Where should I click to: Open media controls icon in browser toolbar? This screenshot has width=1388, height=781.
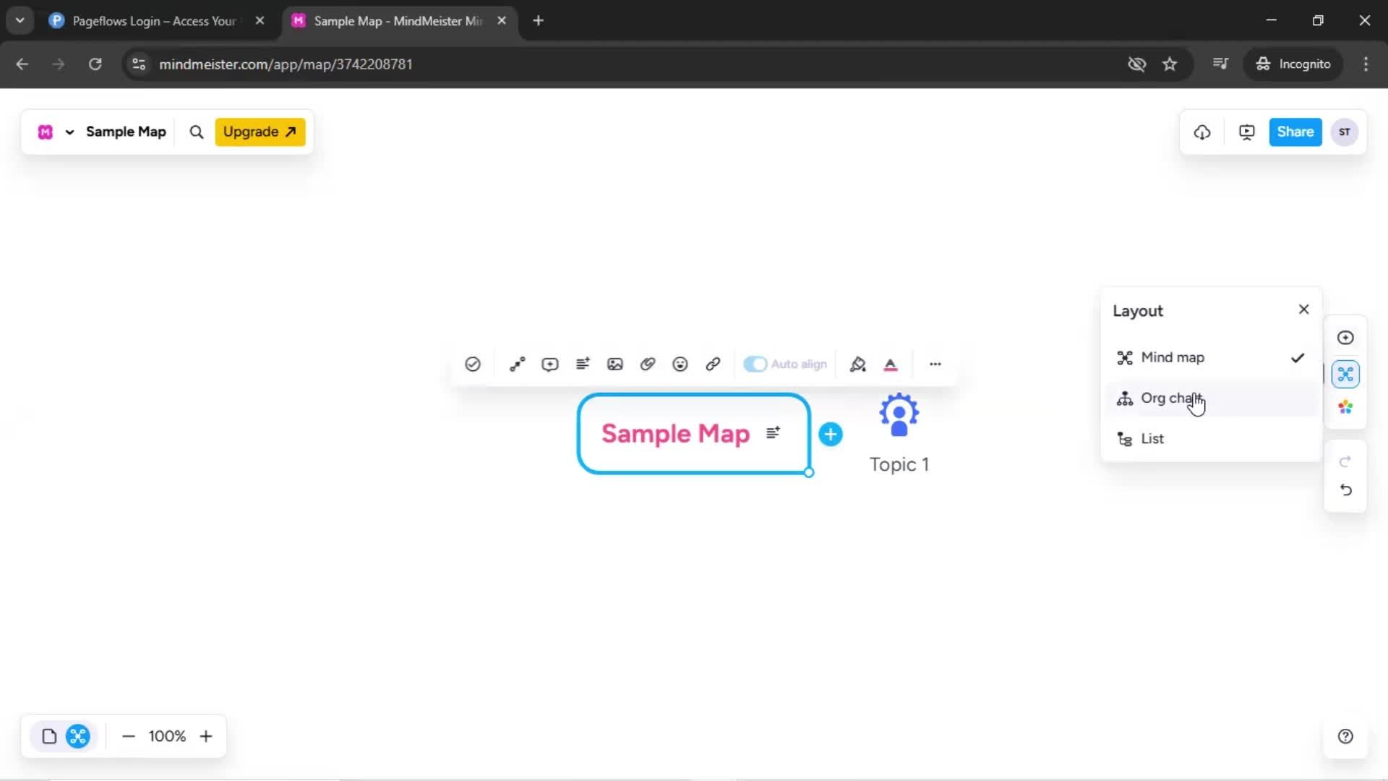coord(1220,64)
